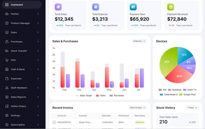Click the Stock Transfer truck icon
205x129 pixels.
7,51
